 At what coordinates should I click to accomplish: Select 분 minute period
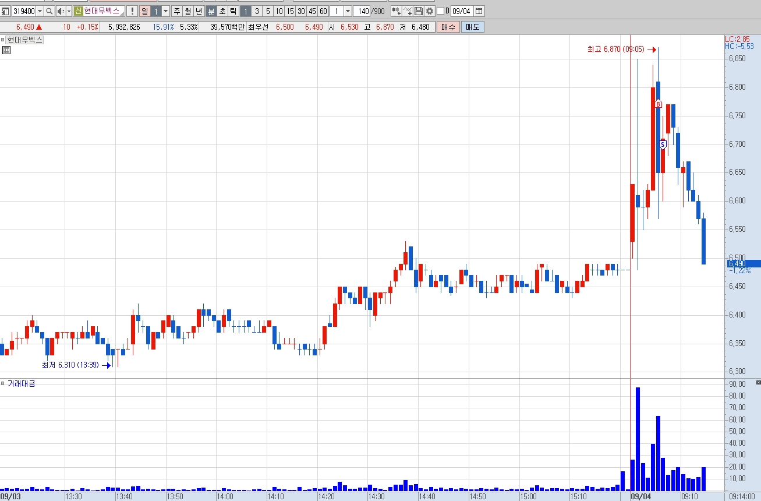tap(211, 11)
